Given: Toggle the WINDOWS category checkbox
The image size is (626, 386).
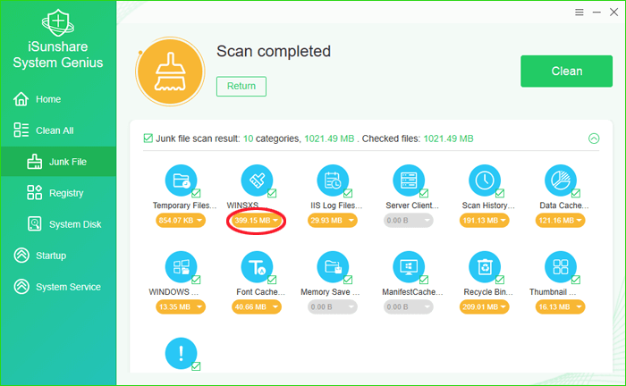Looking at the screenshot, I should 196,280.
